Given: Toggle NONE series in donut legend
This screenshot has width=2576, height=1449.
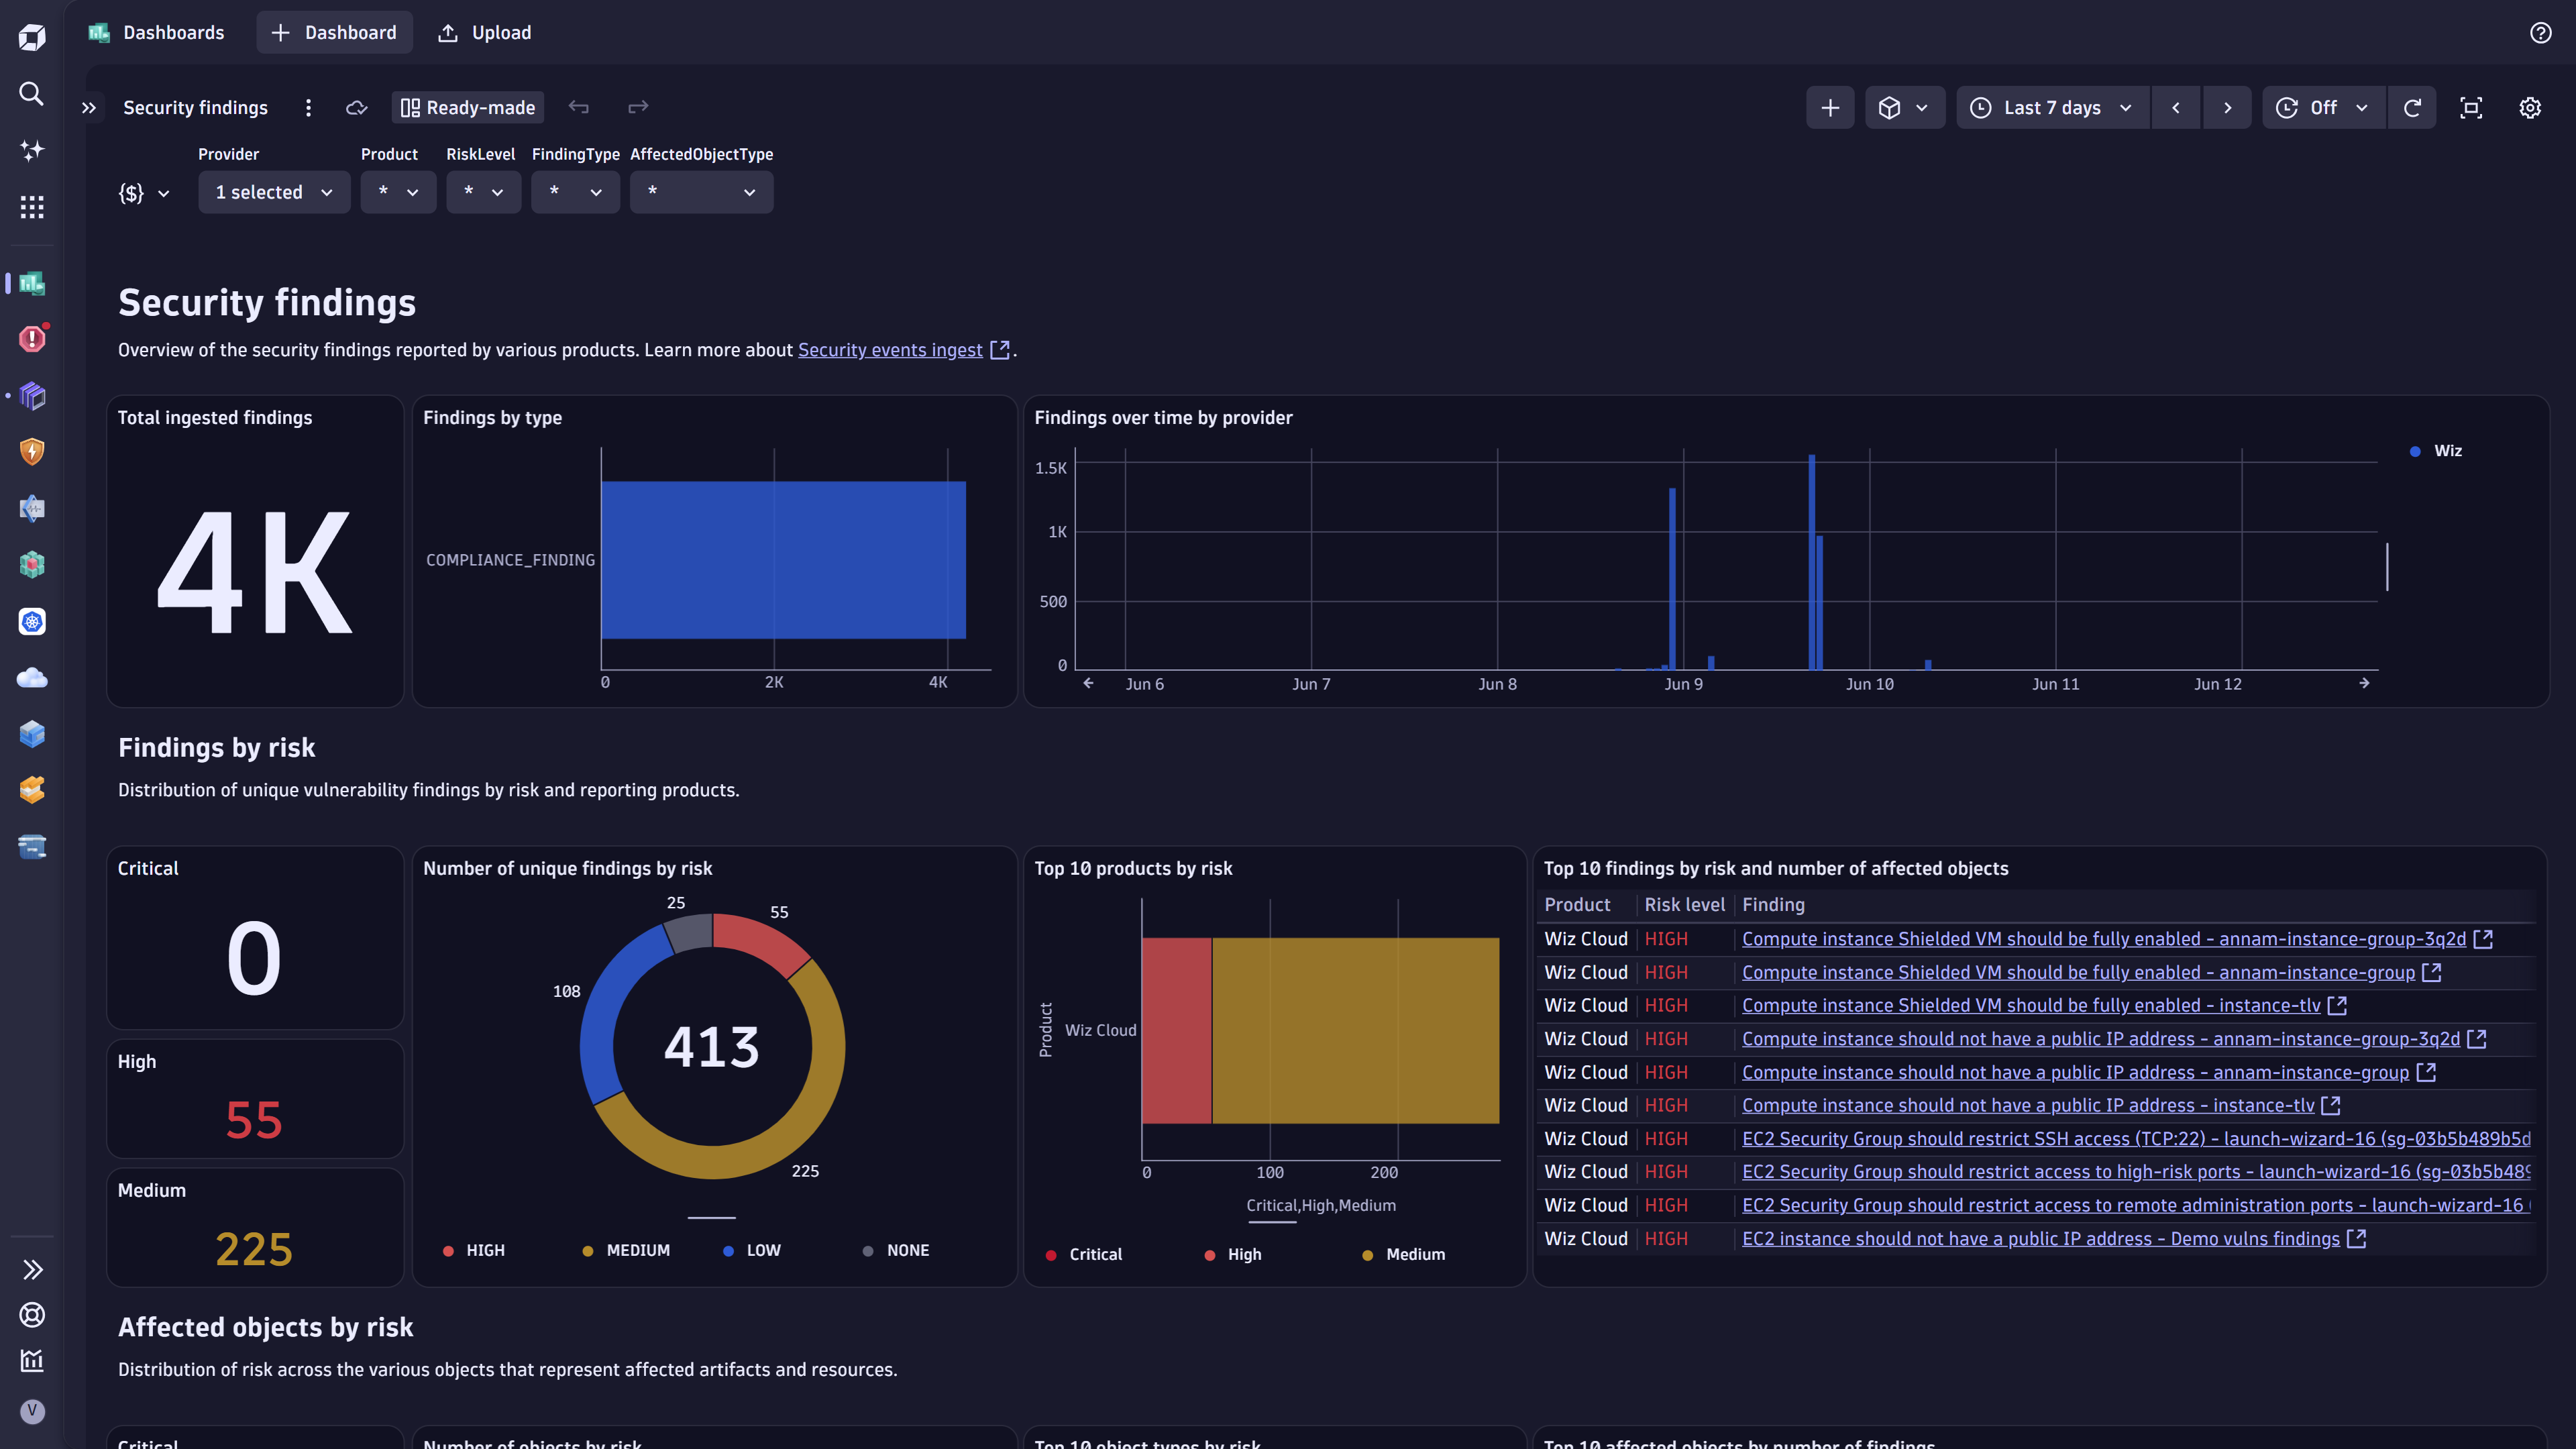Looking at the screenshot, I should click(896, 1250).
